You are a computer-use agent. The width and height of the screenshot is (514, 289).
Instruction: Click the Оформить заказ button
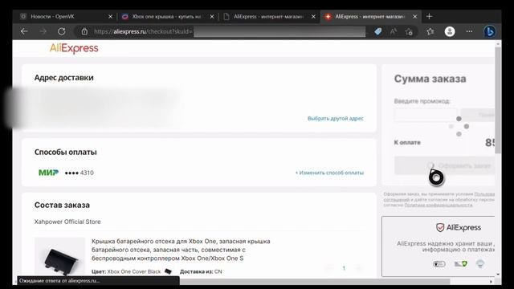click(x=444, y=165)
